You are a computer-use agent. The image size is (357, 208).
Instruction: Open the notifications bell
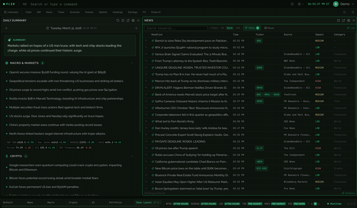click(x=345, y=12)
